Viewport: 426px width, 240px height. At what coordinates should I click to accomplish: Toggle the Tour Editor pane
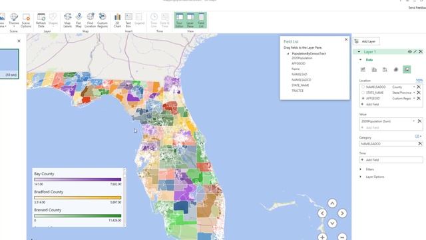click(179, 20)
